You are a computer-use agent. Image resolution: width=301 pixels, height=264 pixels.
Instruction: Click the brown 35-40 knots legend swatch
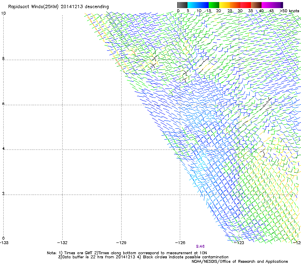click(x=256, y=5)
